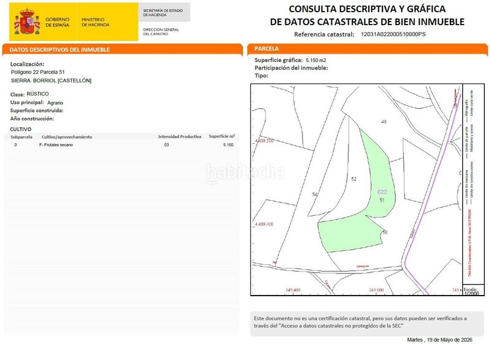Click 'Participación del inmueble:' label
This screenshot has width=491, height=346.
point(291,68)
